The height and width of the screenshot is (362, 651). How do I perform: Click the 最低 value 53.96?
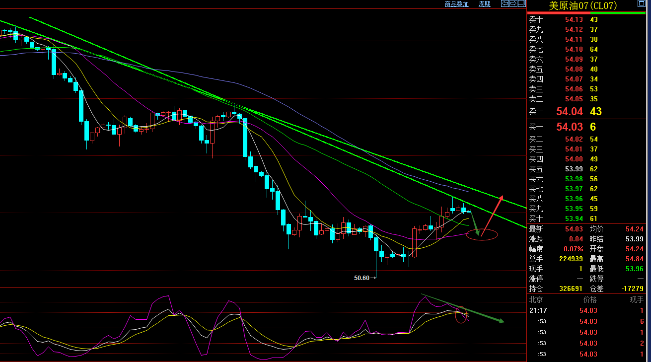pos(635,269)
